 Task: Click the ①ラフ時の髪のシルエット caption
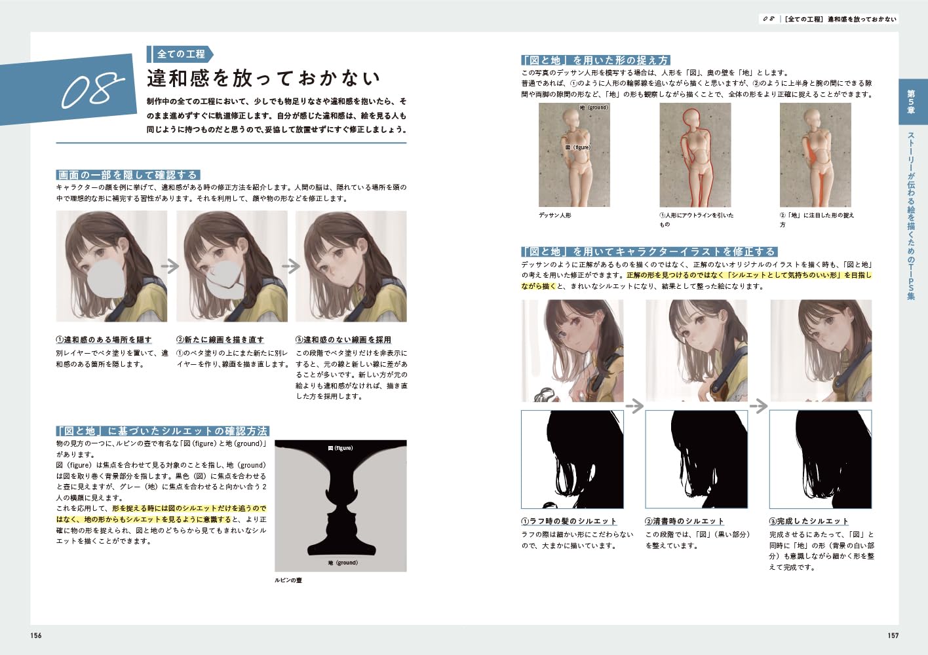click(x=569, y=521)
